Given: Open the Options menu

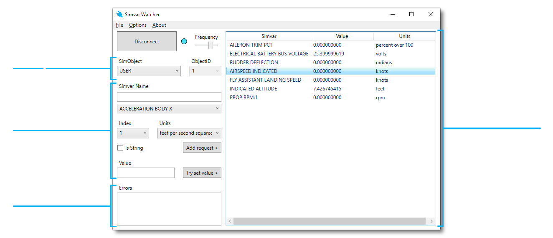Looking at the screenshot, I should click(137, 25).
